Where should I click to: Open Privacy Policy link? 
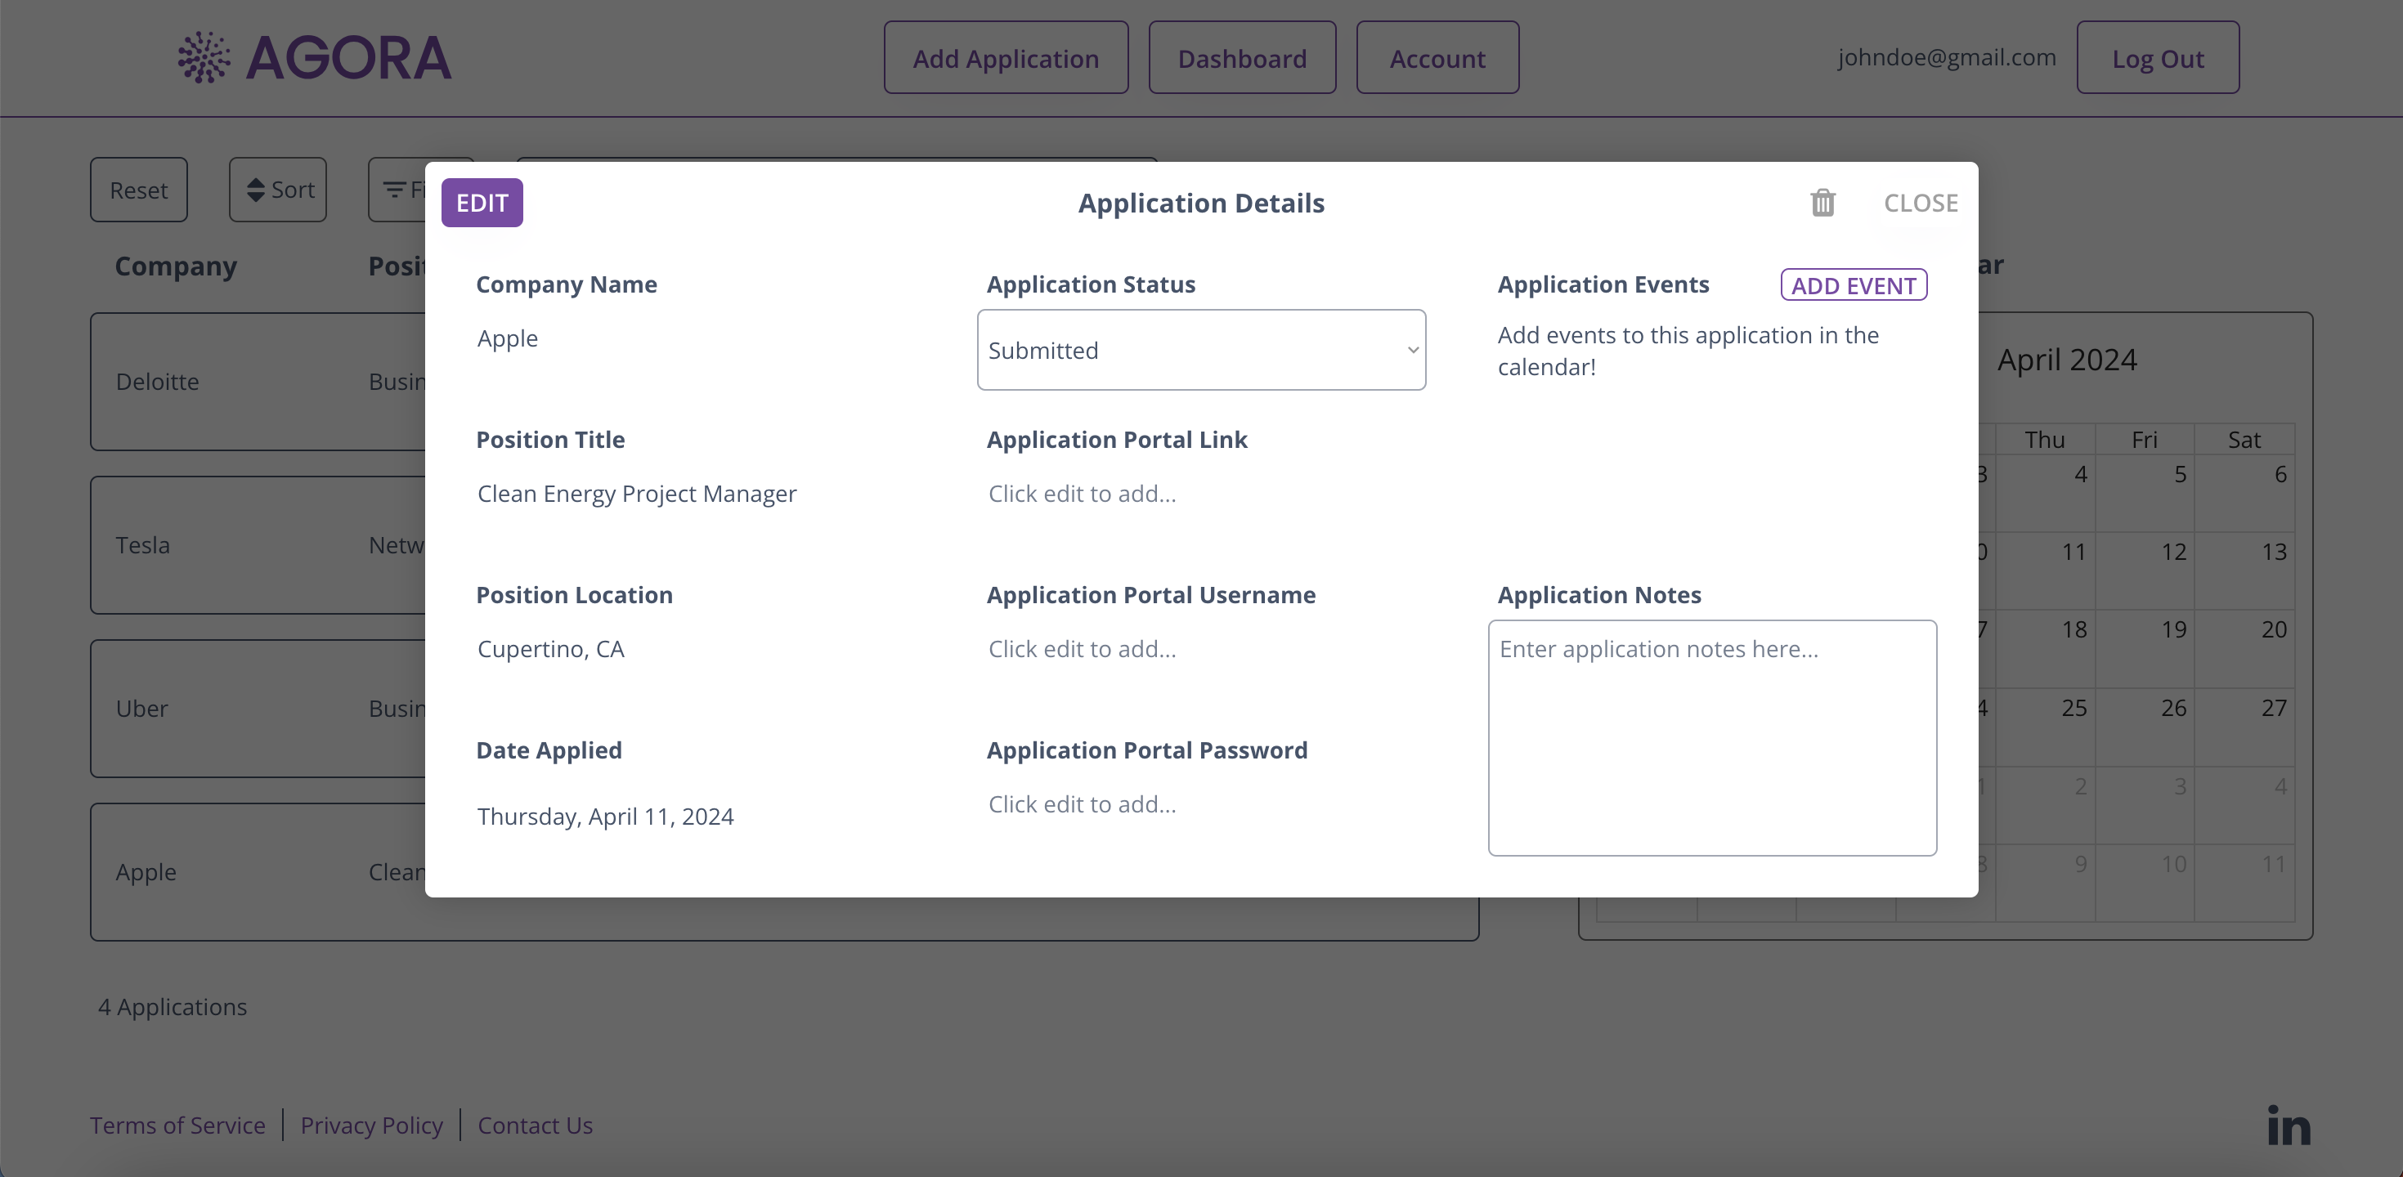[371, 1126]
